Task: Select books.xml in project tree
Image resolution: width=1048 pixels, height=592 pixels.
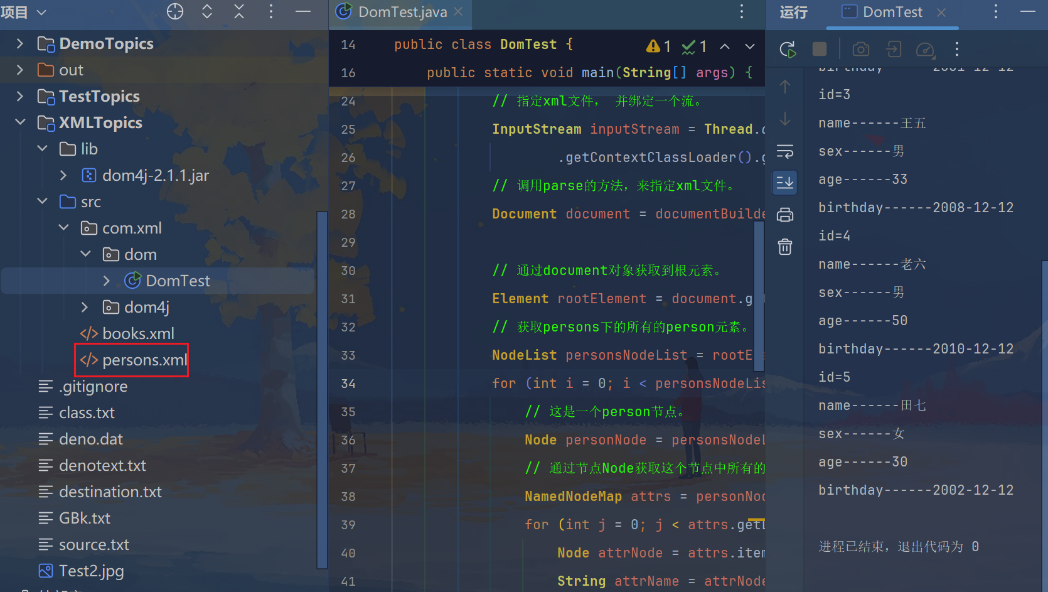Action: pos(127,333)
